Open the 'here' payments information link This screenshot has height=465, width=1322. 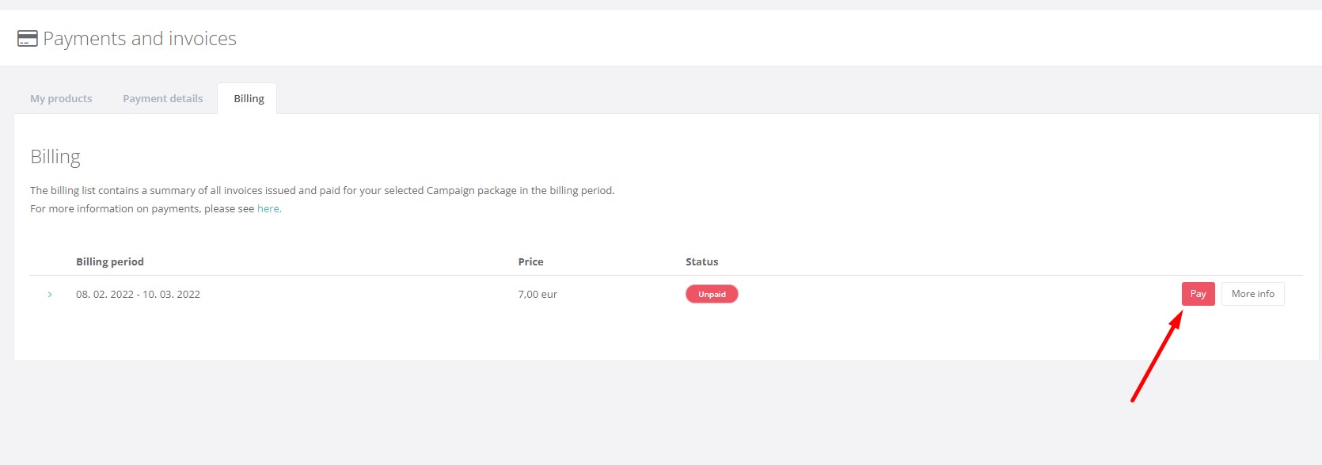(x=268, y=209)
